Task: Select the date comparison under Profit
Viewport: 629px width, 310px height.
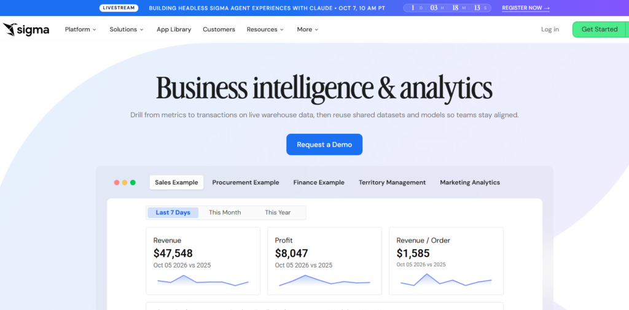Action: pyautogui.click(x=303, y=265)
